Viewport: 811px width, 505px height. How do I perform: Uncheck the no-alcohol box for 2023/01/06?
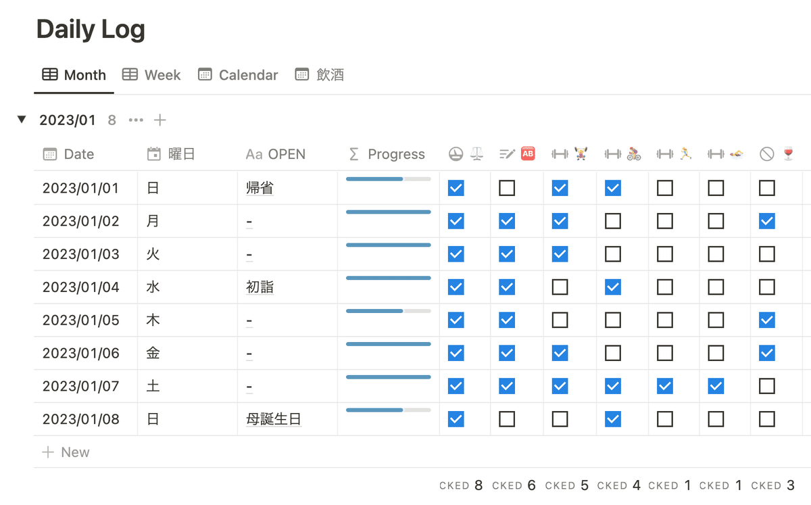click(x=767, y=353)
